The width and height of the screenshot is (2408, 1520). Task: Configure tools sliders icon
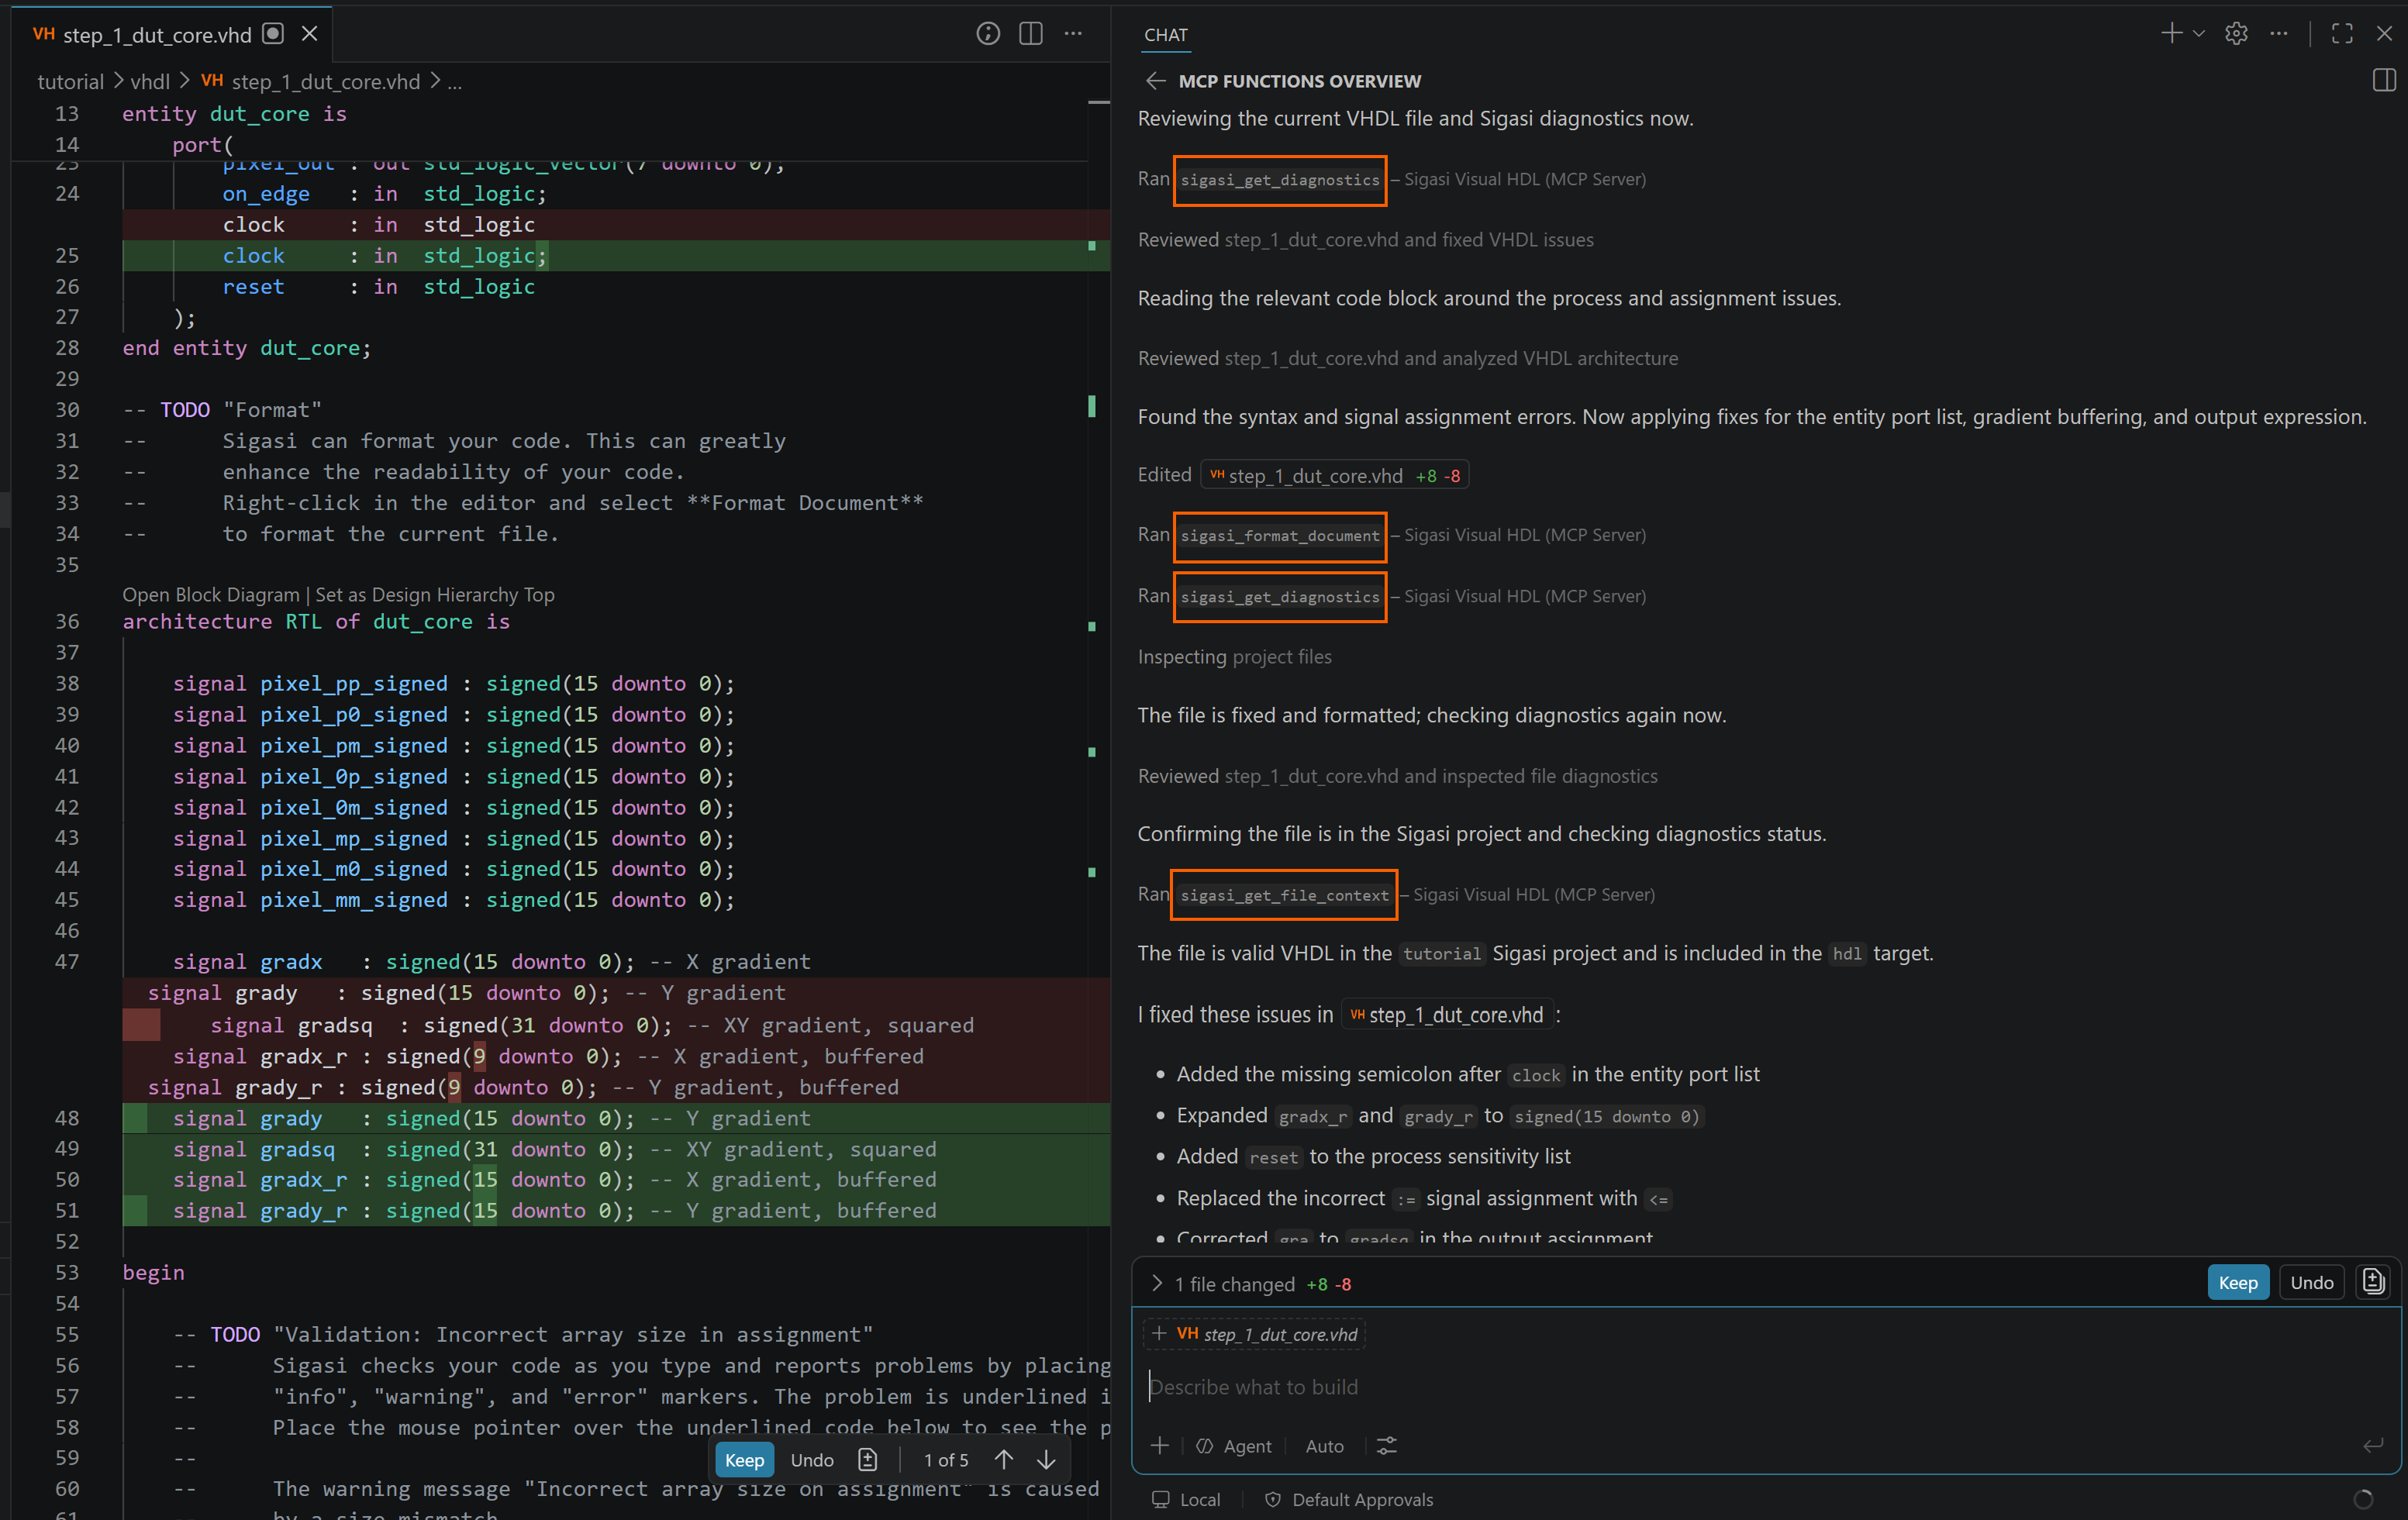pos(1386,1446)
